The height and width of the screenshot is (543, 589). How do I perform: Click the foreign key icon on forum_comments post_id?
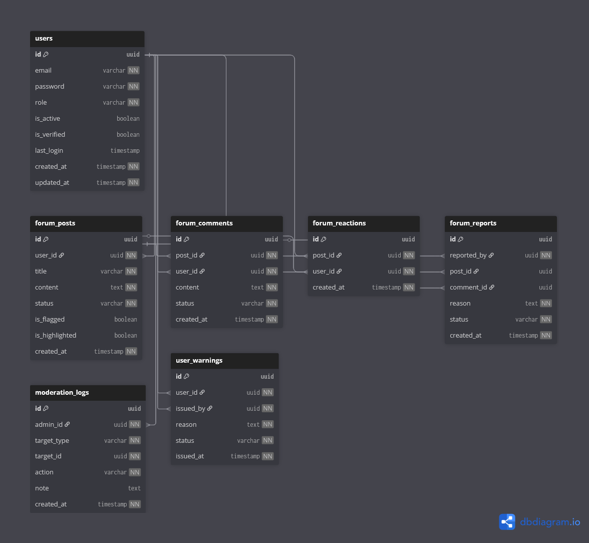[x=202, y=255]
